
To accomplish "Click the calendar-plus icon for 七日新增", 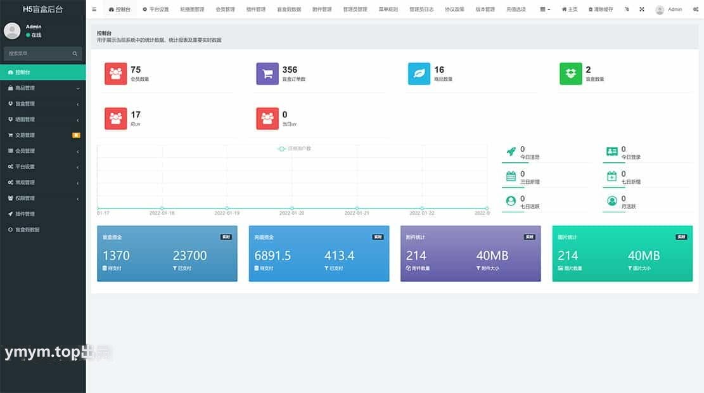I will (612, 176).
